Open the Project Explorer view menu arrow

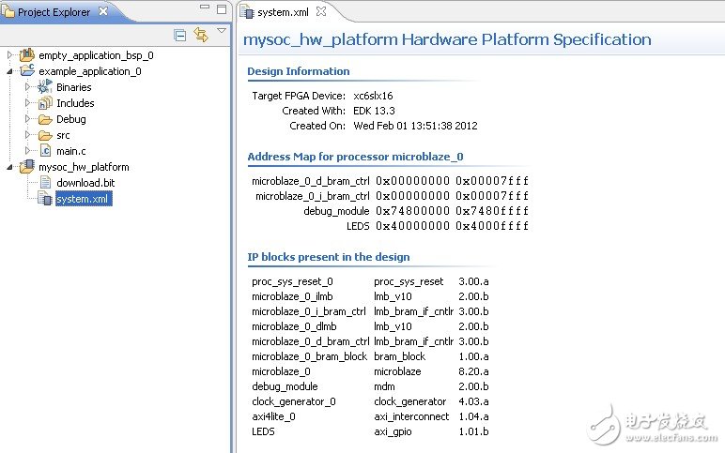pos(222,32)
